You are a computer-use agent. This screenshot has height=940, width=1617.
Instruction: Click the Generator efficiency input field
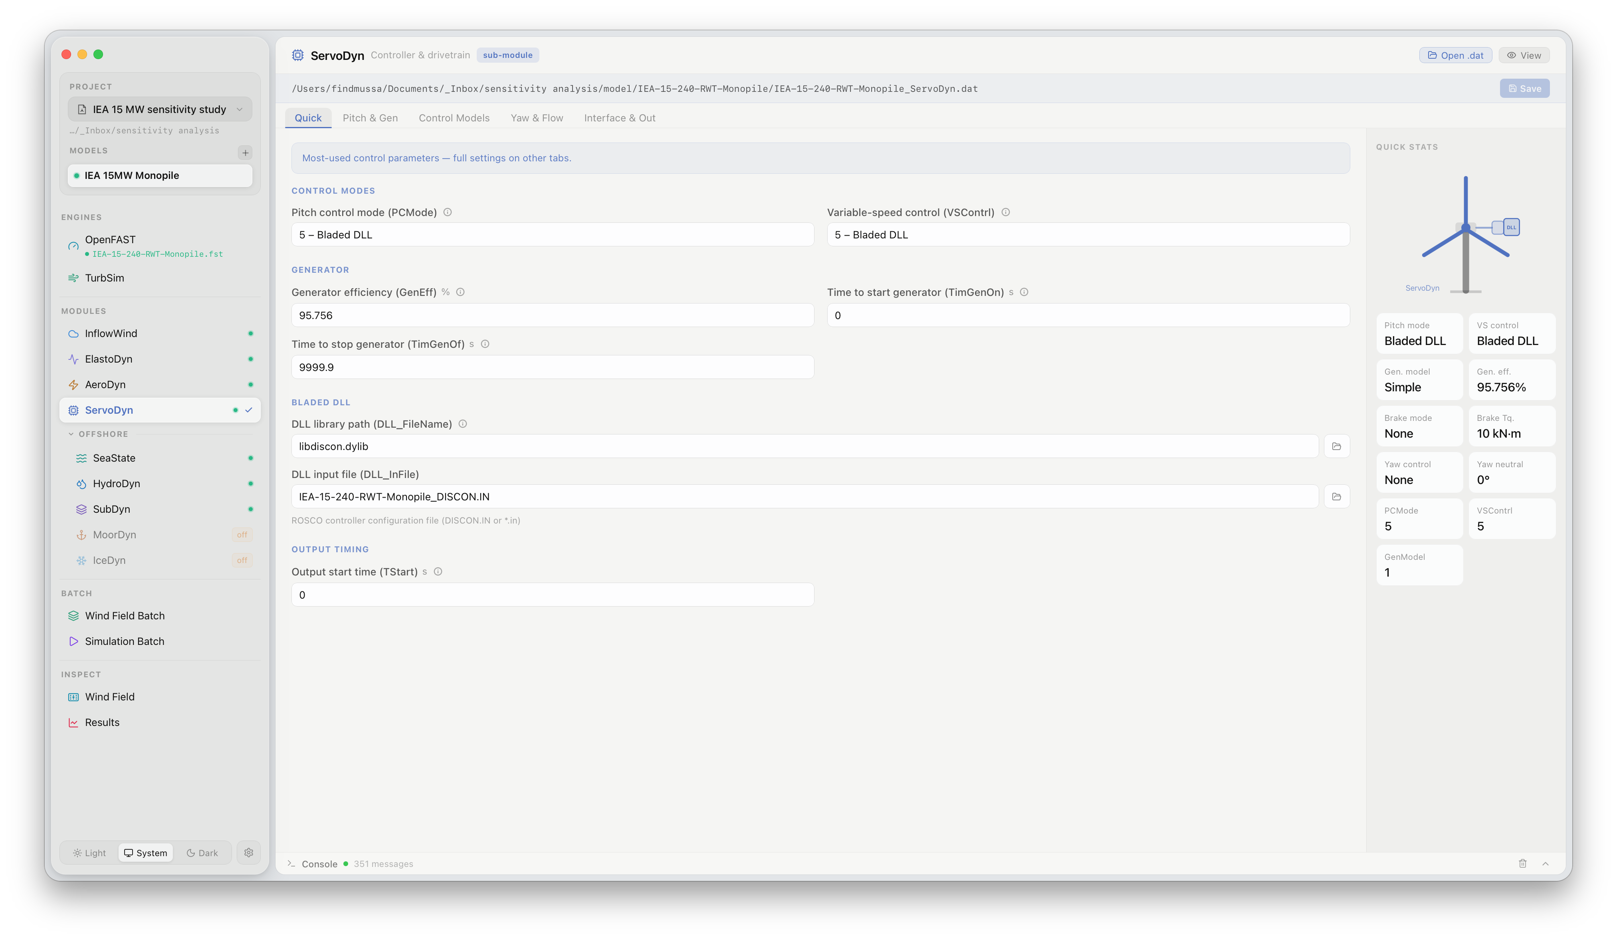click(553, 316)
